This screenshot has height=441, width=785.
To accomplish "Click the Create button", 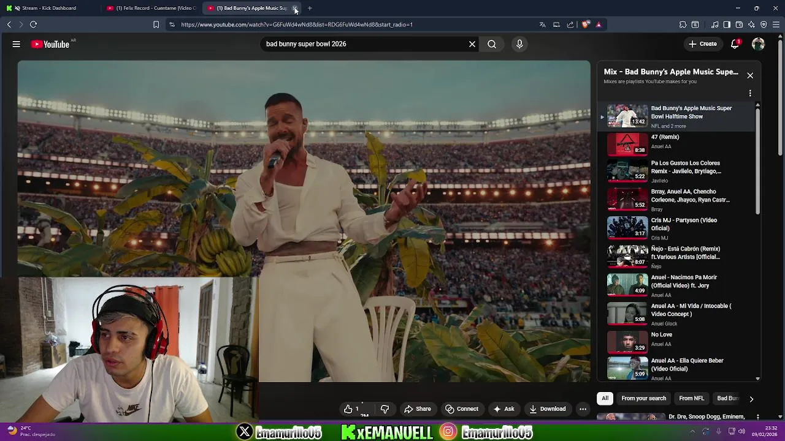I will coord(702,44).
